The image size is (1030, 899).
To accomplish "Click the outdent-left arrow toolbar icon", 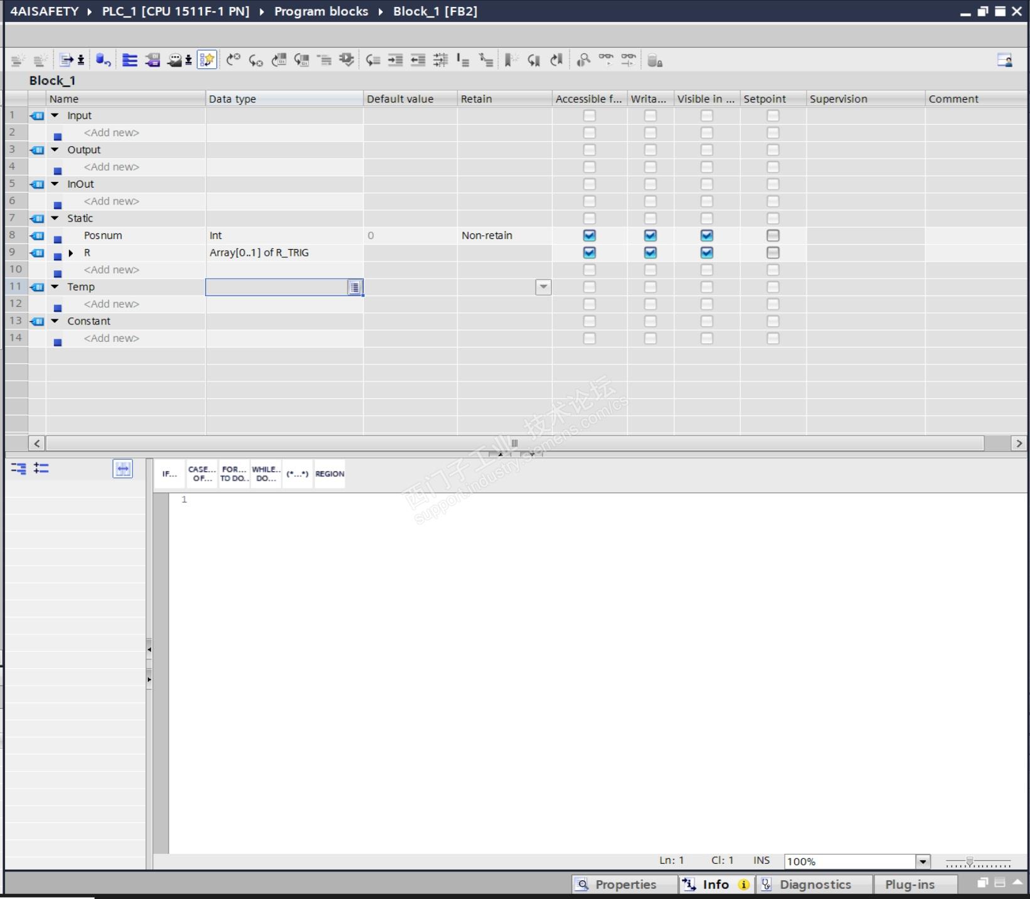I will coord(418,60).
